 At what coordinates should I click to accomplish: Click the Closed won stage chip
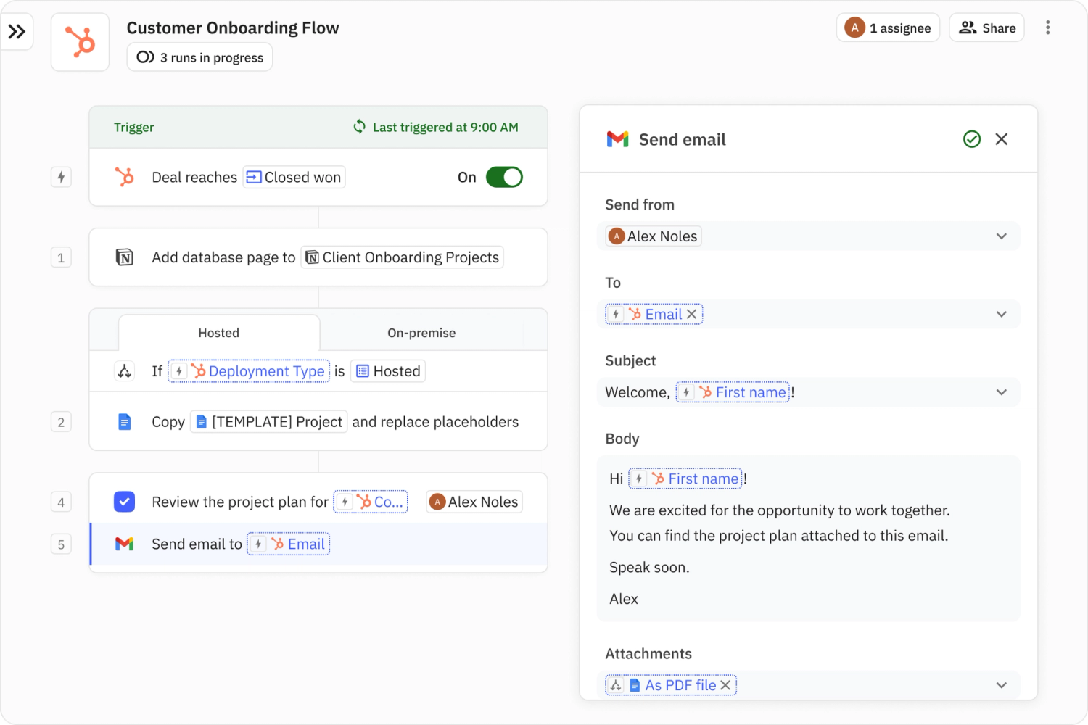tap(294, 177)
